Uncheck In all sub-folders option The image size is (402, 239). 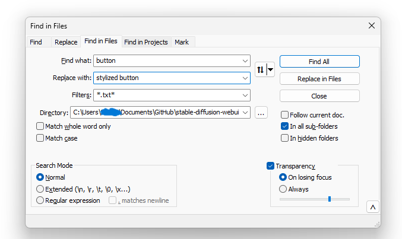click(x=285, y=126)
